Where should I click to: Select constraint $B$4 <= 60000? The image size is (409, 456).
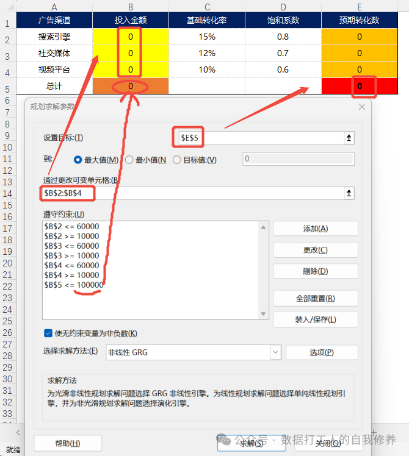[x=71, y=265]
